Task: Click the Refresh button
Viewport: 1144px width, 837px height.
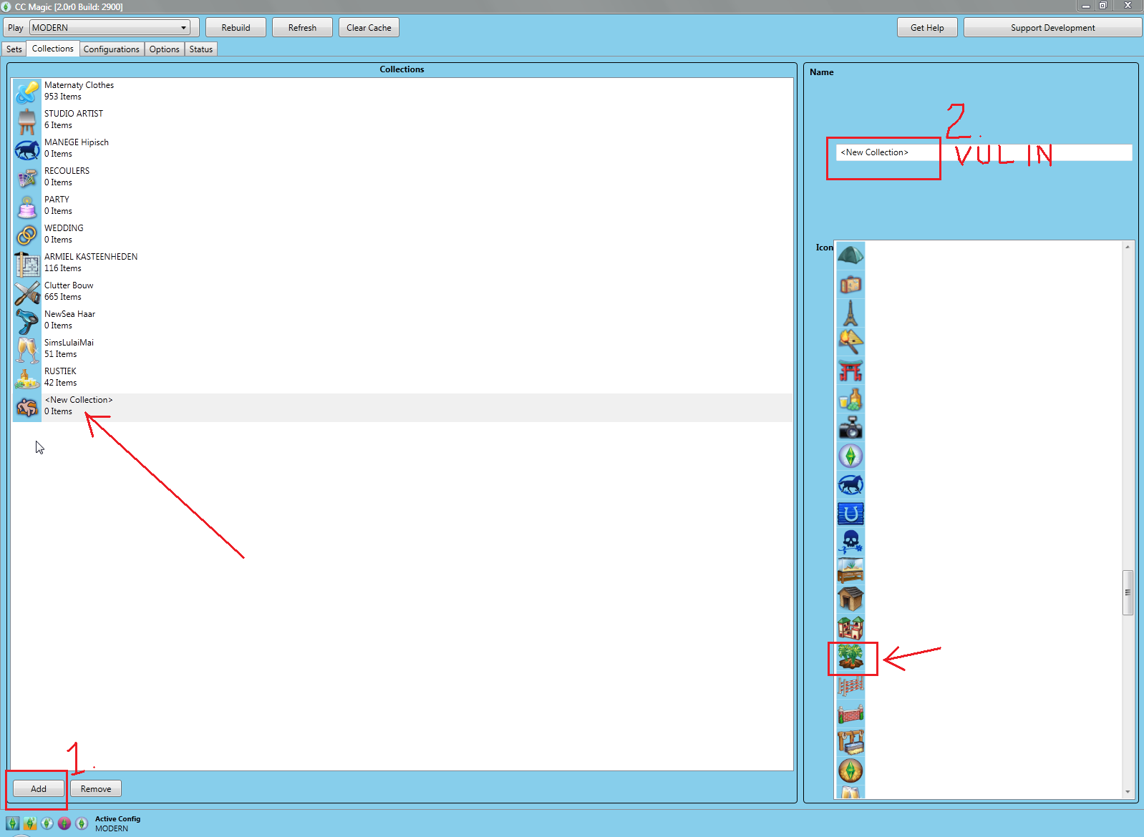Action: point(302,28)
